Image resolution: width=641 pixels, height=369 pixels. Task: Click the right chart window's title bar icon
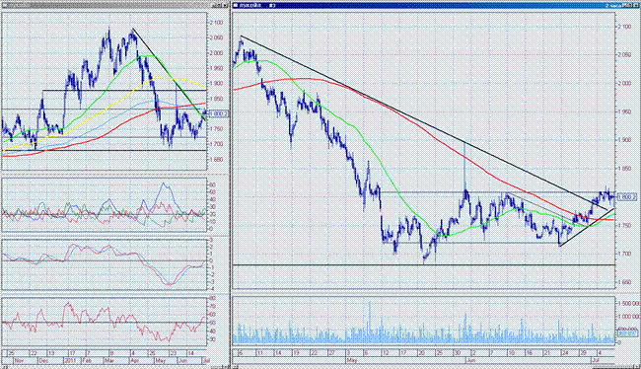click(x=236, y=5)
